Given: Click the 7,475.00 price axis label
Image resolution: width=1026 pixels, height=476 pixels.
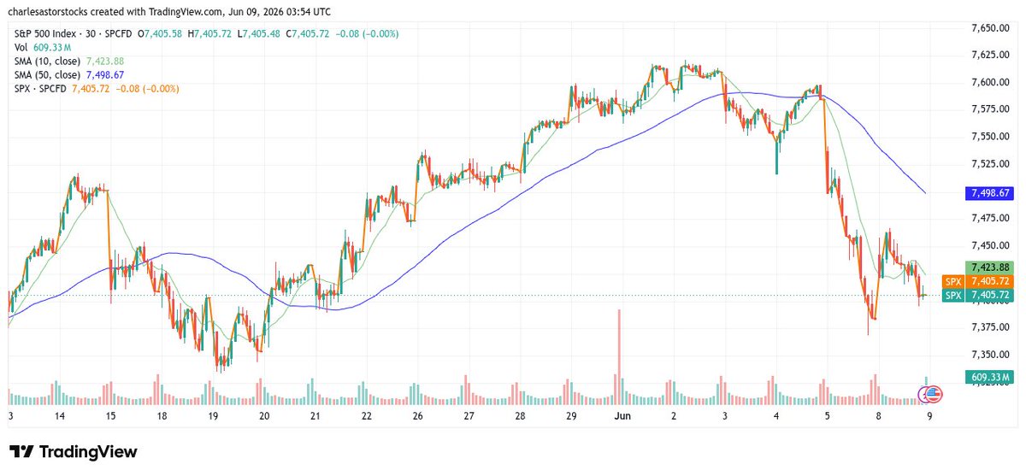Looking at the screenshot, I should coord(992,218).
